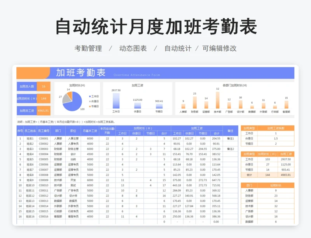The image size is (311, 238).
Task: Select the C00003 employee number cell
Action: click(x=44, y=149)
